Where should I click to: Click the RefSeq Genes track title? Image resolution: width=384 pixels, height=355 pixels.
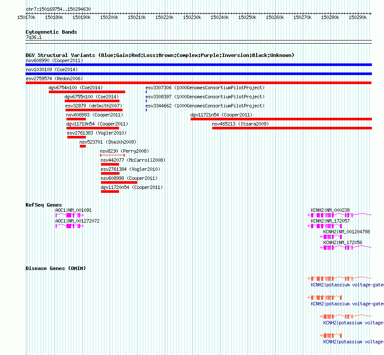click(x=44, y=205)
